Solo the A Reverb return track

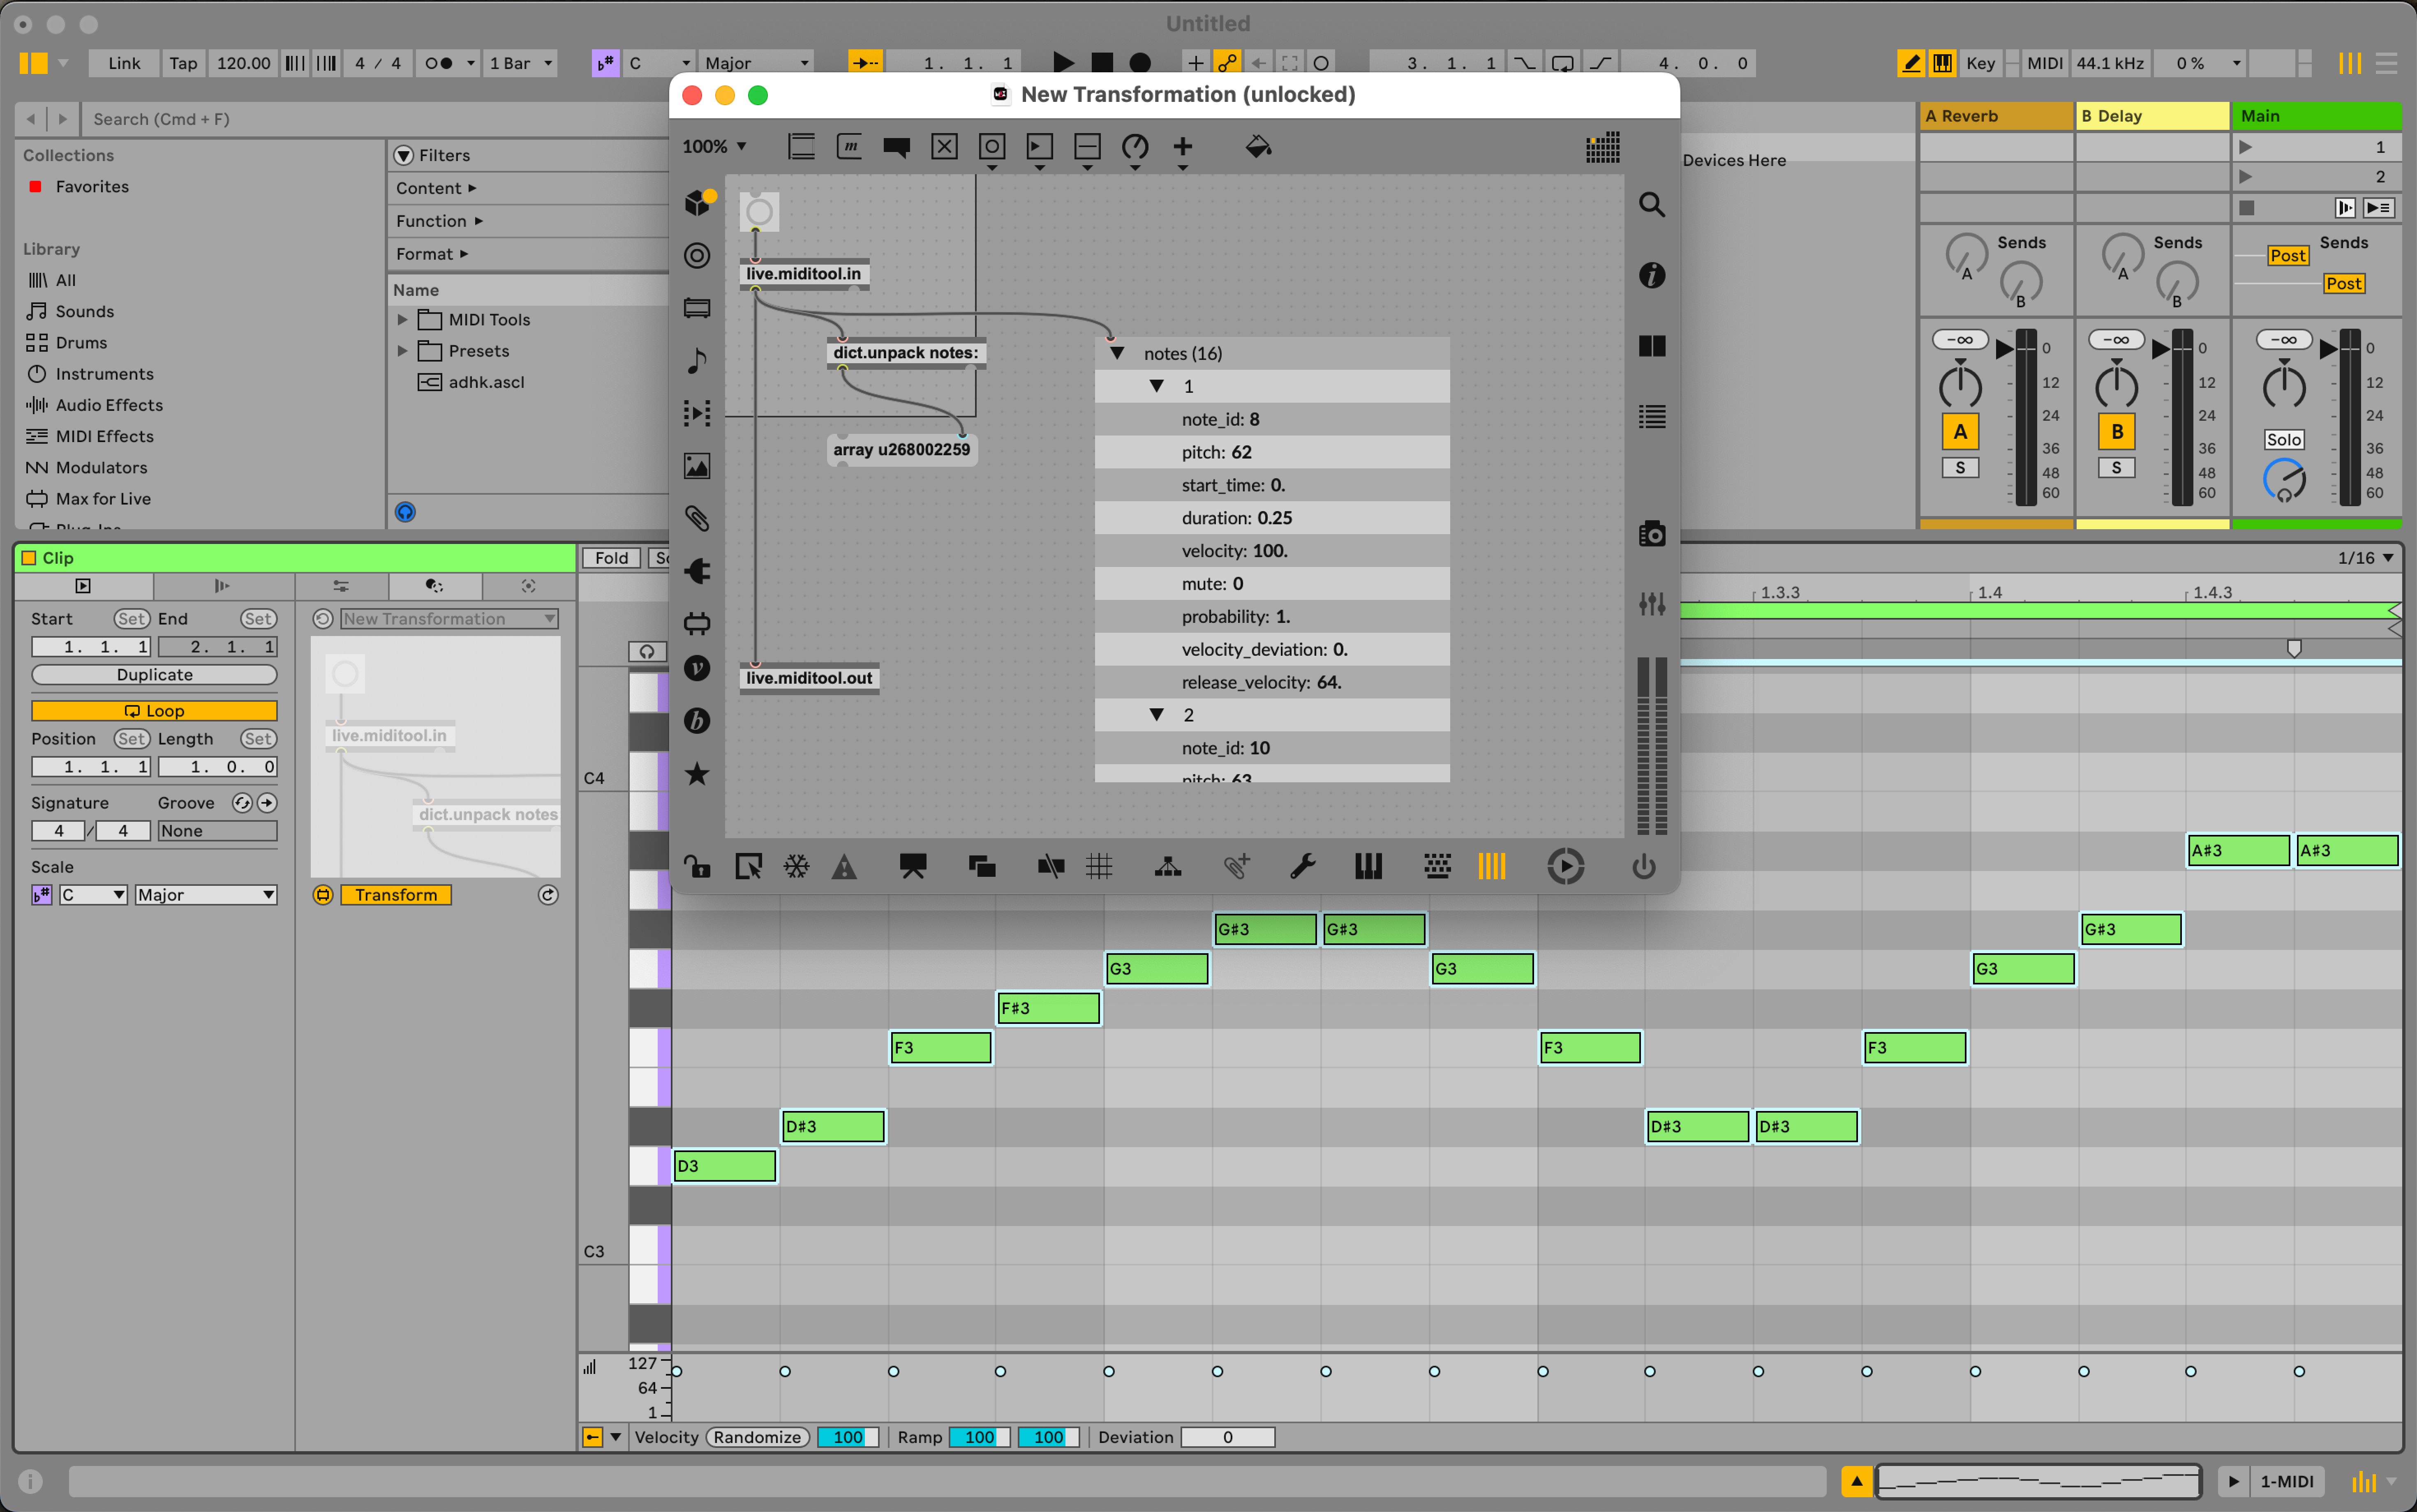[1960, 467]
